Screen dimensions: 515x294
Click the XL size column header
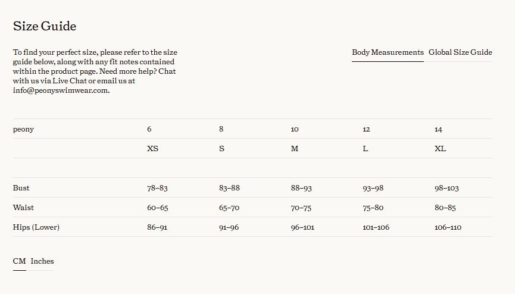(x=440, y=148)
